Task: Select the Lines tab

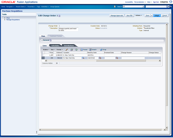Action: click(45, 46)
